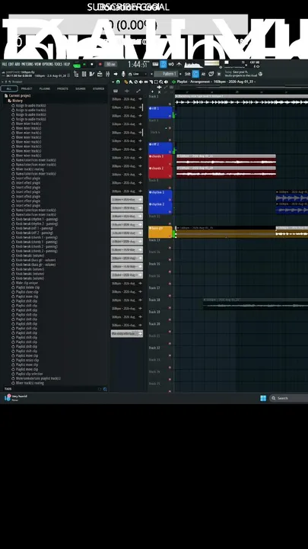Select the playlist playback speaker tool
Image resolution: width=308 pixels, height=549 pixels.
point(166,82)
